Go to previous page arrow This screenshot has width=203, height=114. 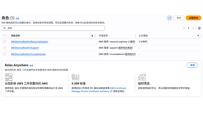pos(184,28)
